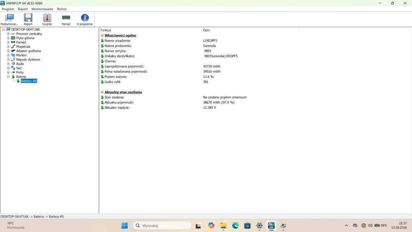The image size is (412, 232).
Task: Expand the Adapter graficzna node
Action: [8, 51]
